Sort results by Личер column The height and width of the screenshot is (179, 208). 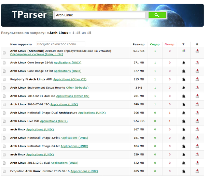click(169, 44)
